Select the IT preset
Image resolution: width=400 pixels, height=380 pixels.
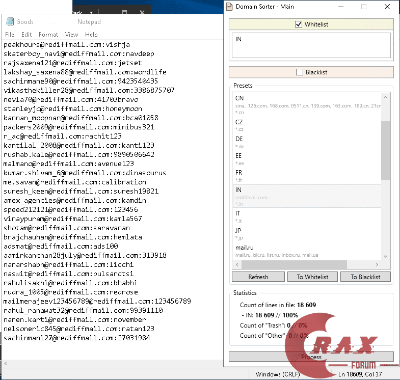[307, 217]
